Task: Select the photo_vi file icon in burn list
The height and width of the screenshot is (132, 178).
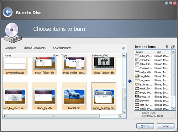Action: pyautogui.click(x=137, y=97)
